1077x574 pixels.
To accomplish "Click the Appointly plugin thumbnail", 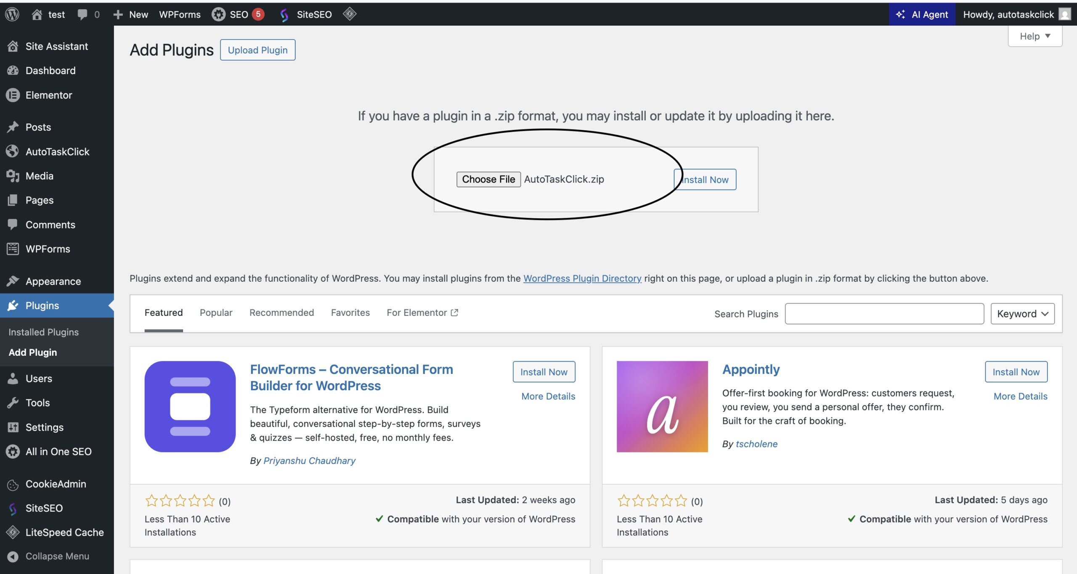I will pos(662,407).
